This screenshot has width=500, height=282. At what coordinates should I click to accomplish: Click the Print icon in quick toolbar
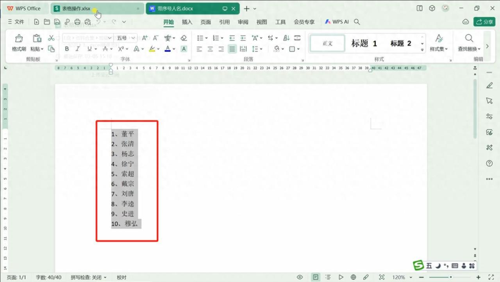point(77,22)
